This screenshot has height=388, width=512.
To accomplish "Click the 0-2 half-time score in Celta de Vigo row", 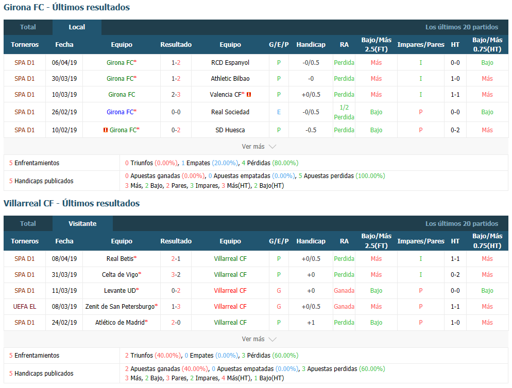I will (x=455, y=275).
